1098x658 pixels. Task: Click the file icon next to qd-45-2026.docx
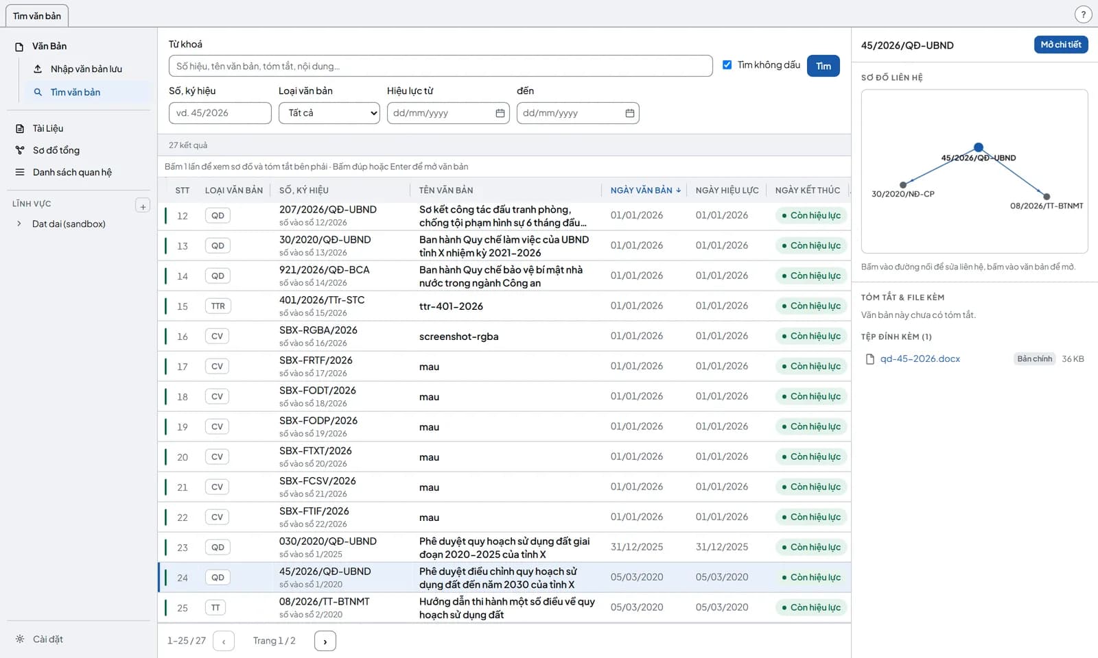coord(870,359)
